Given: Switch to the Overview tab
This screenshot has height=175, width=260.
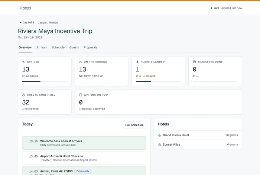Looking at the screenshot, I should click(x=25, y=47).
